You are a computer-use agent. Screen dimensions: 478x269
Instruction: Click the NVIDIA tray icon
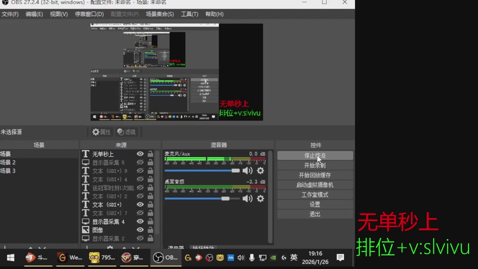(x=273, y=258)
